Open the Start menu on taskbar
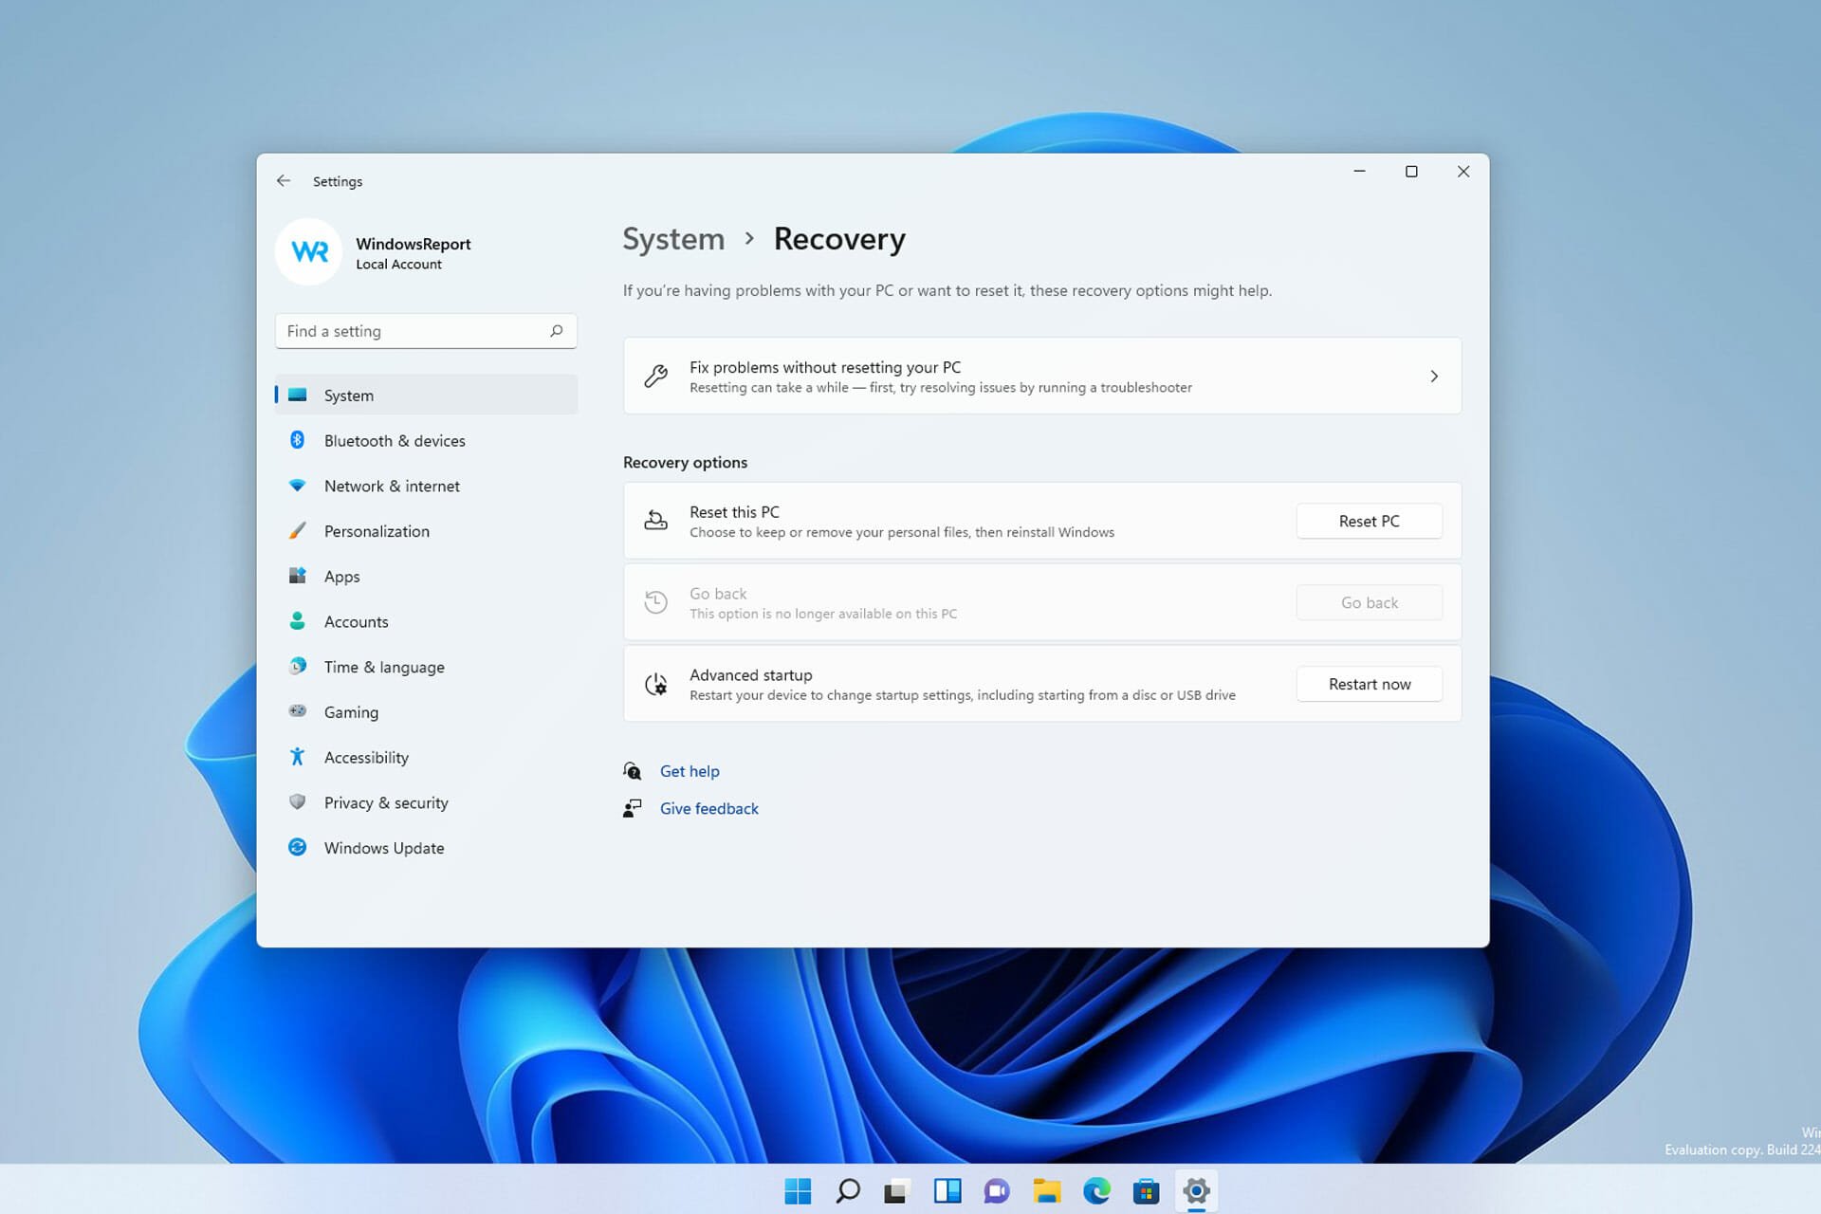This screenshot has width=1821, height=1214. tap(798, 1190)
